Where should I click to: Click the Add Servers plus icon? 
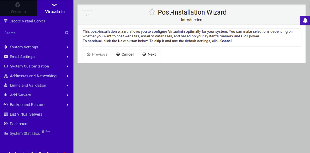tap(5, 95)
